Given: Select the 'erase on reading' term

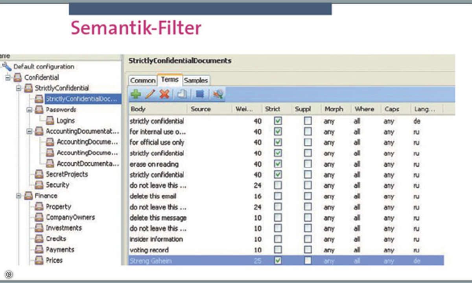Looking at the screenshot, I should [x=154, y=164].
